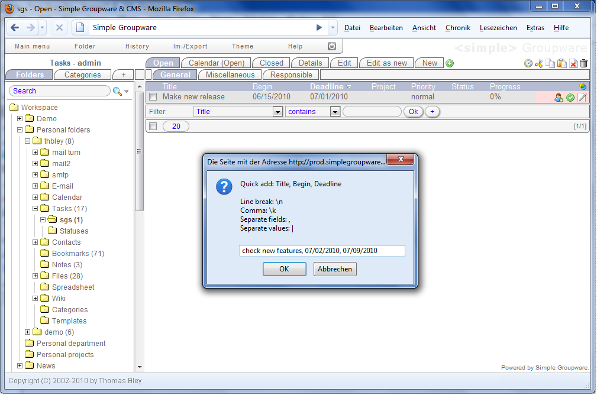Screen dimensions: 597x395
Task: Open the History menu
Action: point(137,47)
